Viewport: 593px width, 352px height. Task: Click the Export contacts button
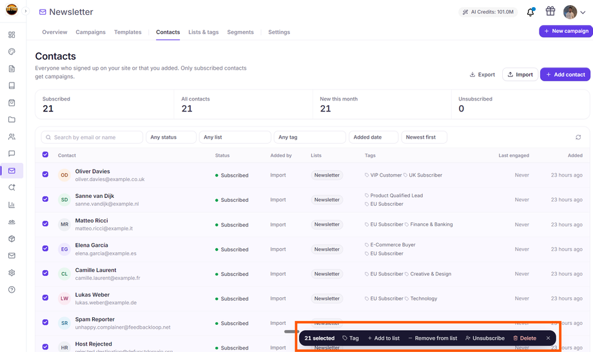pos(482,75)
